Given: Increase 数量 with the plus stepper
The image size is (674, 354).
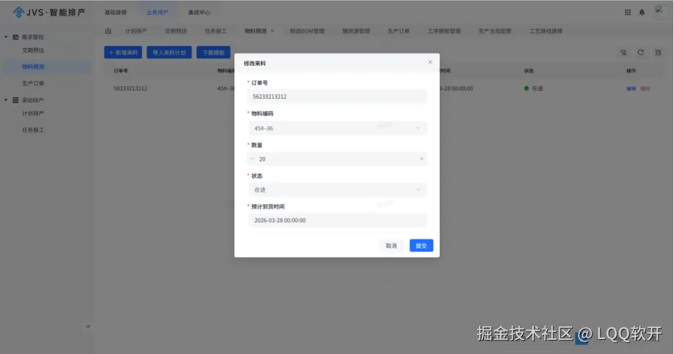Looking at the screenshot, I should pyautogui.click(x=422, y=159).
